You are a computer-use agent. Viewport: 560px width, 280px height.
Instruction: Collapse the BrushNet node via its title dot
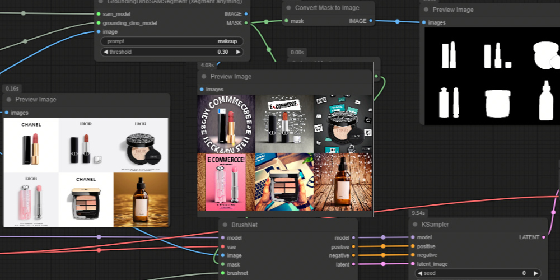pos(225,225)
